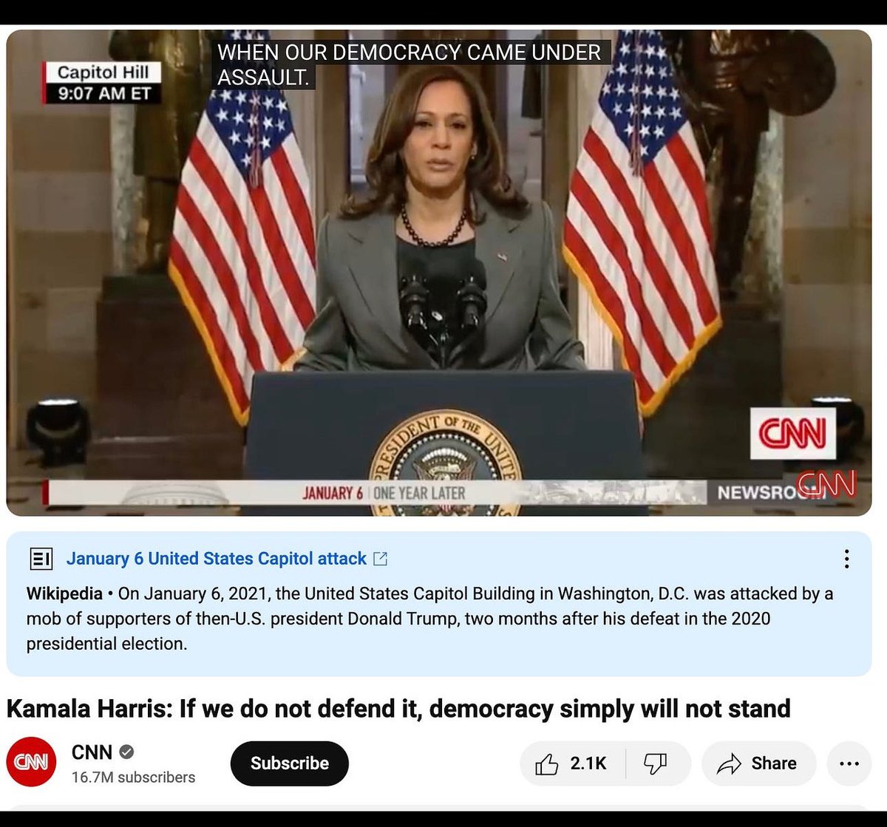
Task: Click the 16.7M subscribers count text
Action: click(x=133, y=777)
